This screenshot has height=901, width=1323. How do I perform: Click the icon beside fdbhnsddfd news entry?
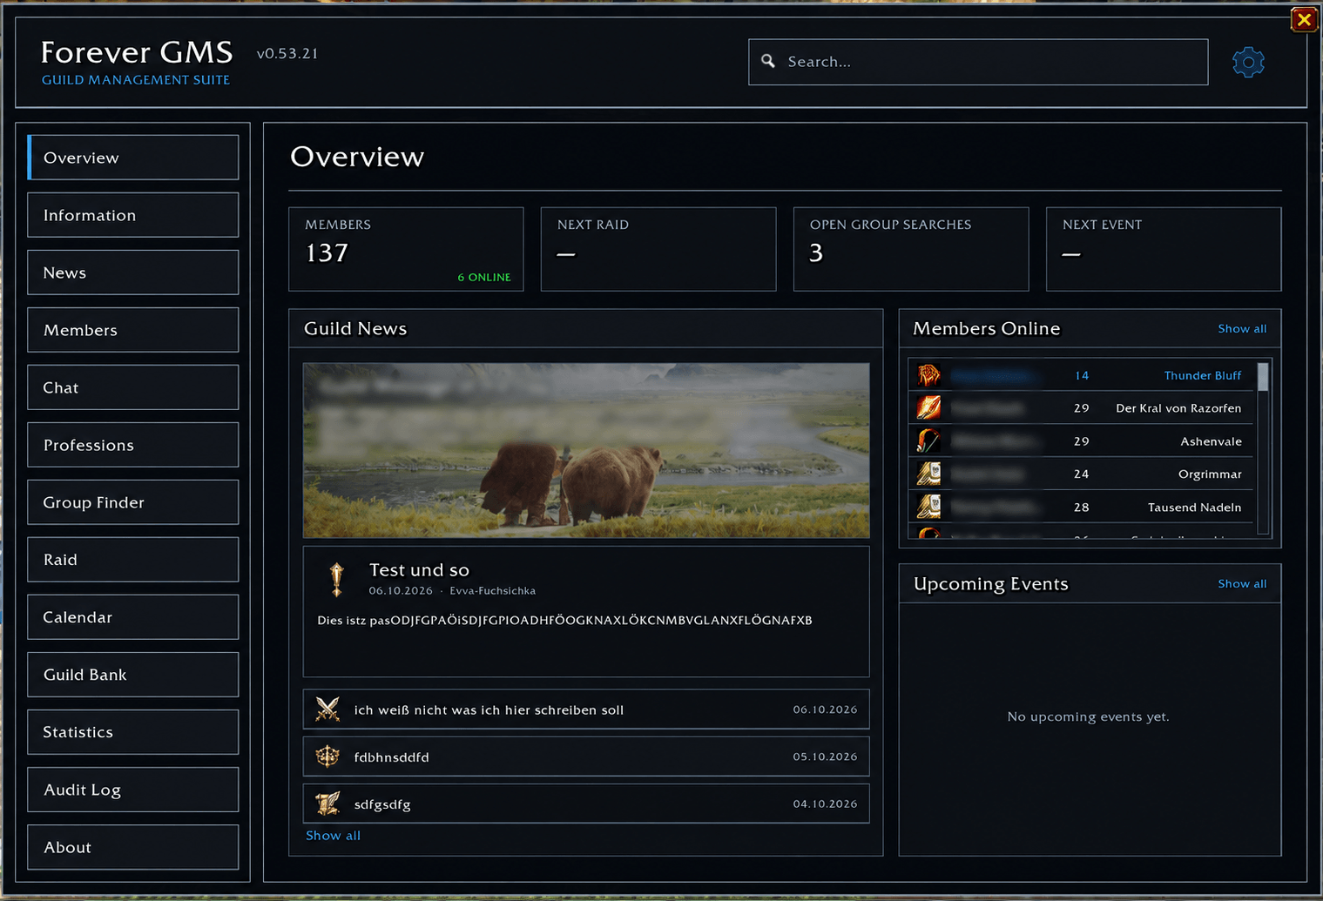pos(327,756)
